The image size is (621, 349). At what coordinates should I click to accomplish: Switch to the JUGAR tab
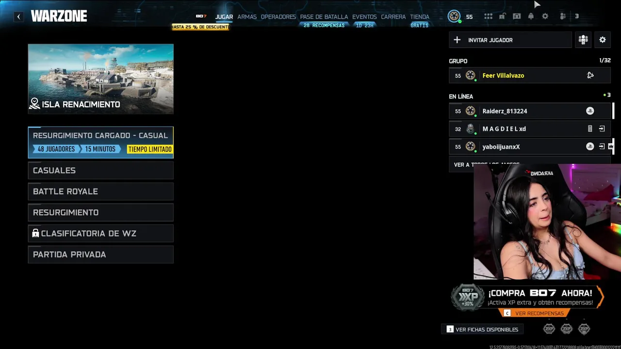[224, 16]
